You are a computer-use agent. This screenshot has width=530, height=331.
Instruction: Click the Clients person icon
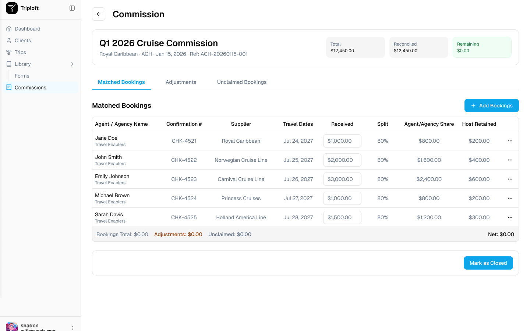[x=9, y=40]
